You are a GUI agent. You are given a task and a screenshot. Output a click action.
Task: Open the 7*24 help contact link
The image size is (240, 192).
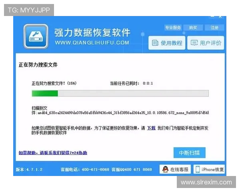coord(53,153)
